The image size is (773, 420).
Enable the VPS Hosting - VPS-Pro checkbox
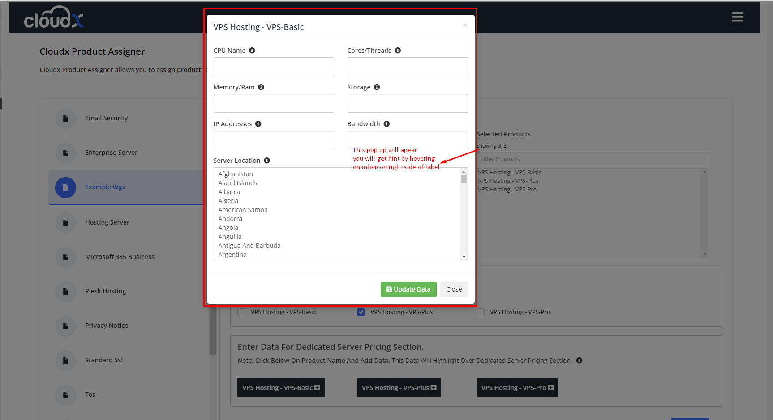pos(481,312)
